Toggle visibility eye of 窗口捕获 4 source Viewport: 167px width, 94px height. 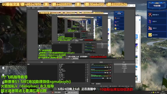86,69
